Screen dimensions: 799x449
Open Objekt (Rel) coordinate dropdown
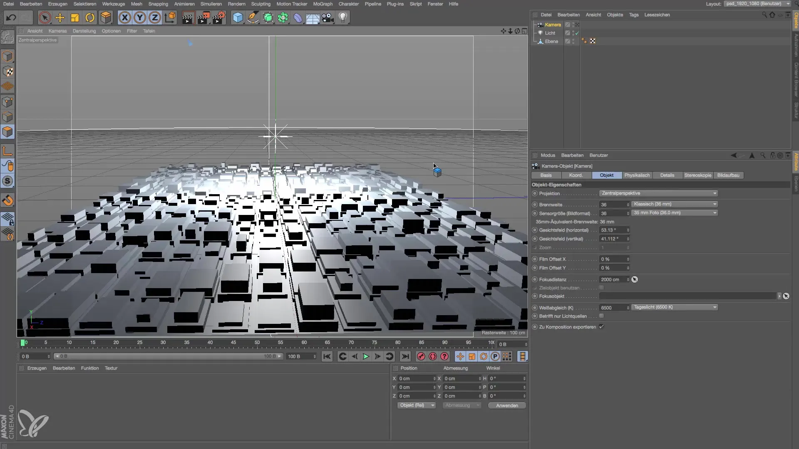(417, 405)
